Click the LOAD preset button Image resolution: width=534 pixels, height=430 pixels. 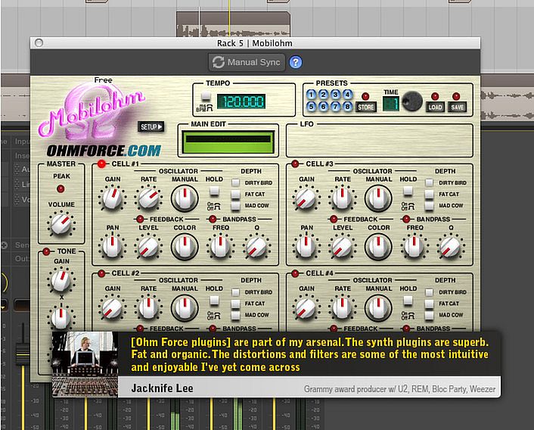tap(435, 107)
